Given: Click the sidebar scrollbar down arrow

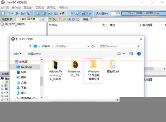Looking at the screenshot, I should tap(42, 97).
